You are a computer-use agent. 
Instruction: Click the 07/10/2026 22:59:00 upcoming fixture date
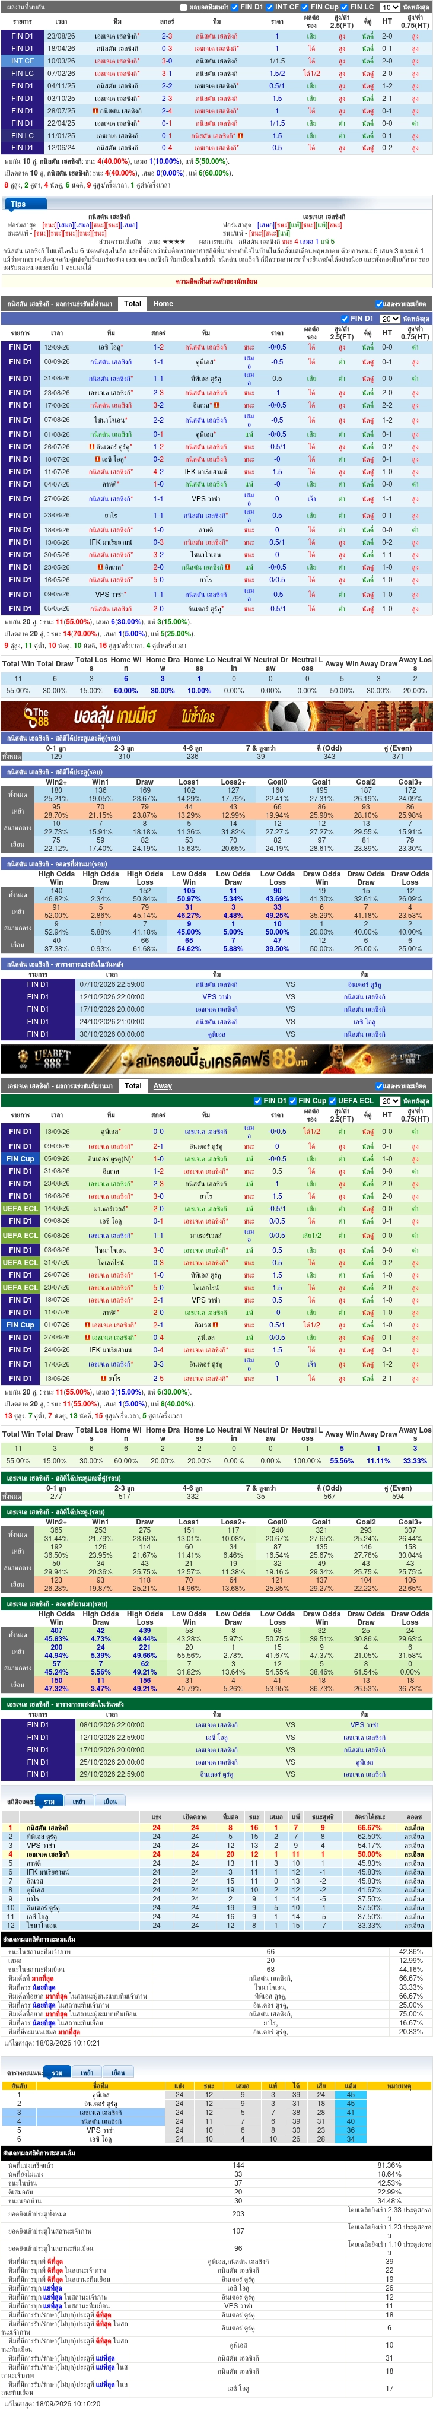(112, 984)
